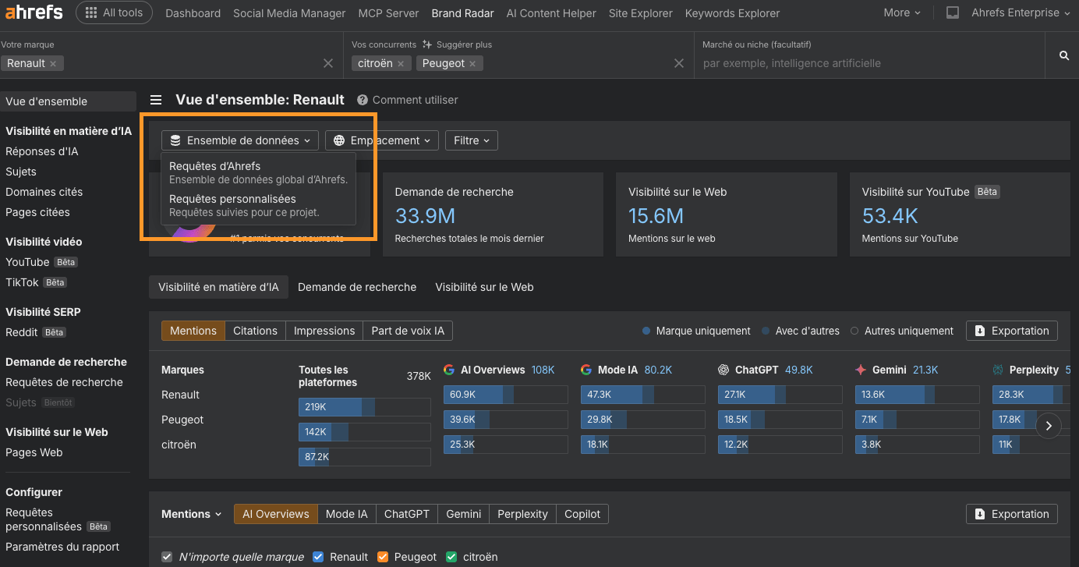Open Domaines cités in the sidebar
The height and width of the screenshot is (567, 1079).
(44, 192)
